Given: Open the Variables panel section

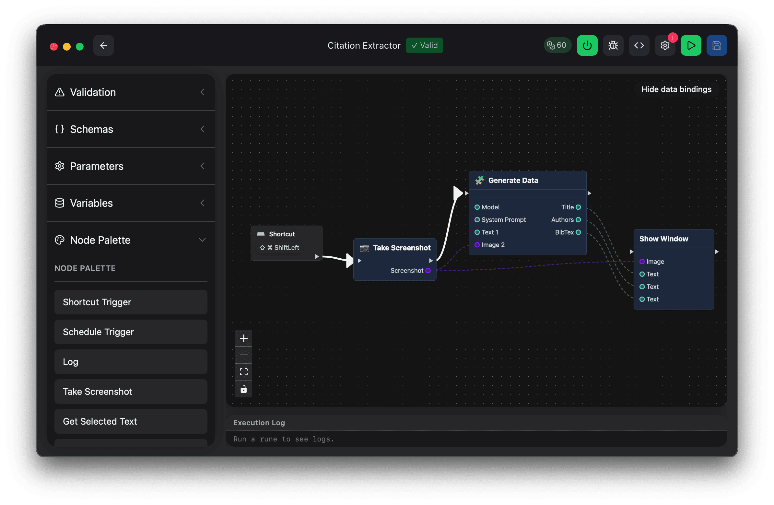Looking at the screenshot, I should (131, 203).
